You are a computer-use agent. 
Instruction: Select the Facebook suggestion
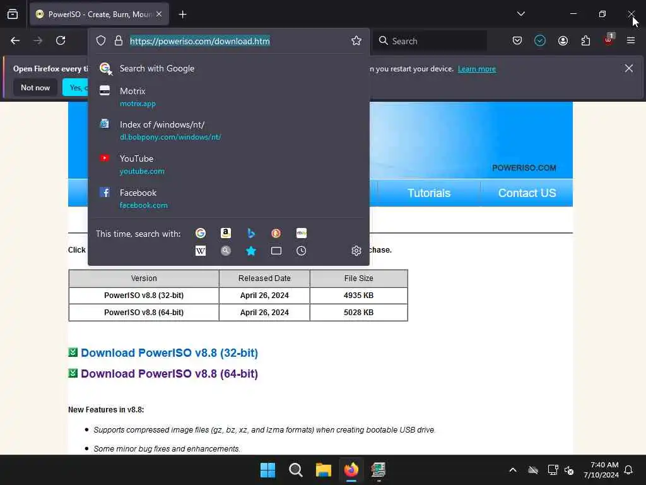pyautogui.click(x=228, y=198)
